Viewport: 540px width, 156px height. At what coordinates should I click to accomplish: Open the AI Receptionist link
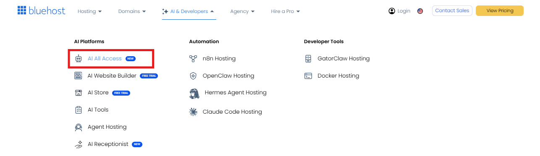[108, 144]
